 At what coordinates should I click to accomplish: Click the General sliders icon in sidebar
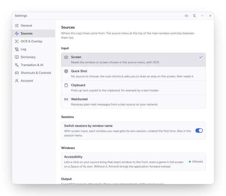click(17, 26)
